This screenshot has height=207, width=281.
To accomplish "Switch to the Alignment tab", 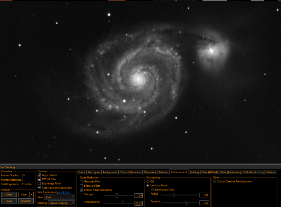I will tap(150, 172).
